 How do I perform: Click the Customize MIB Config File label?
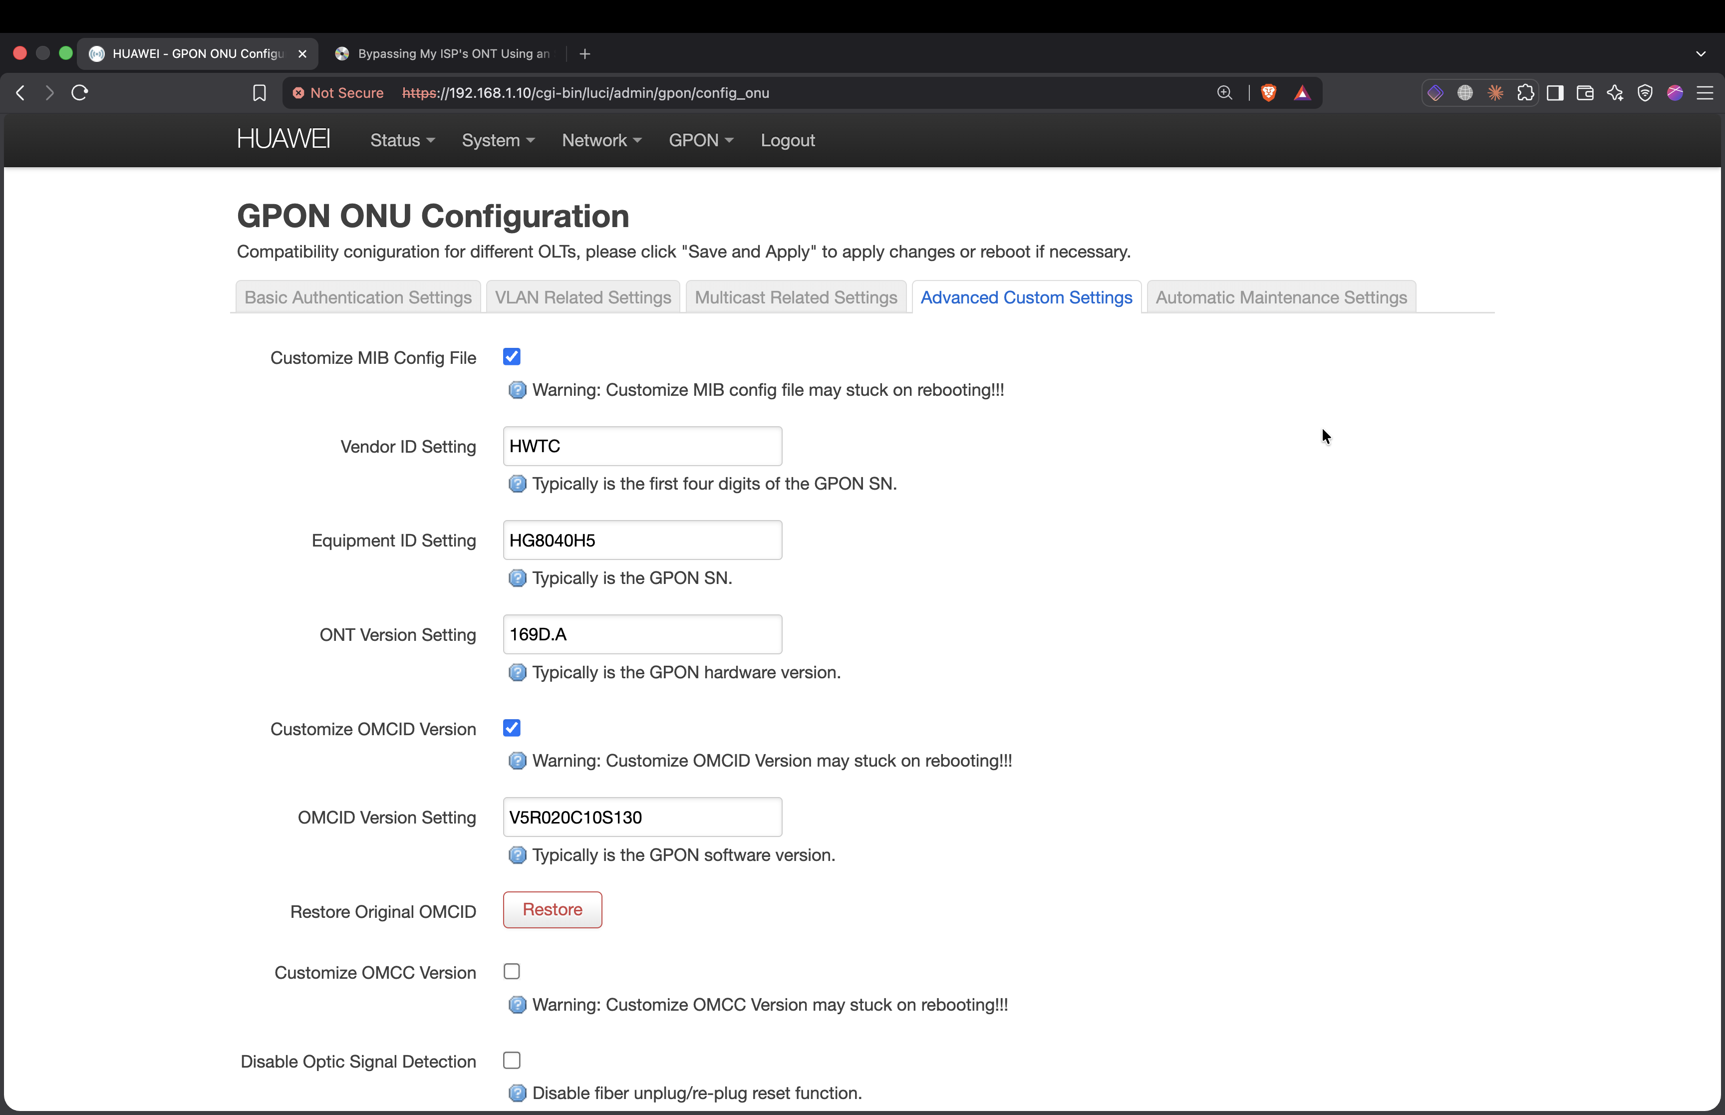(373, 358)
